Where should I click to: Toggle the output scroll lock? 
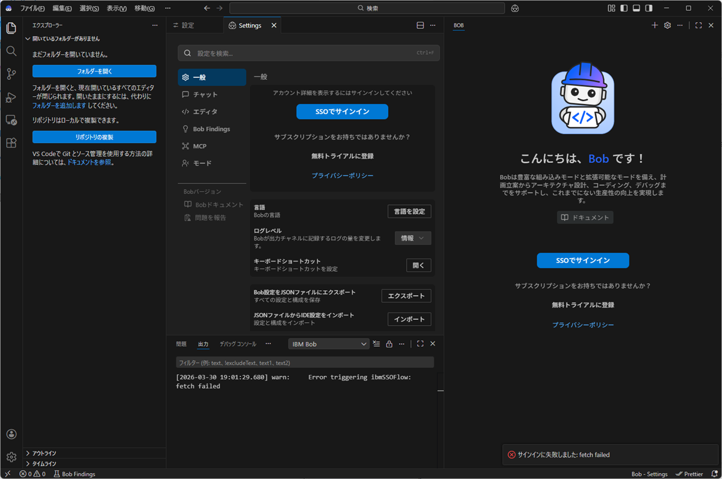pyautogui.click(x=389, y=344)
